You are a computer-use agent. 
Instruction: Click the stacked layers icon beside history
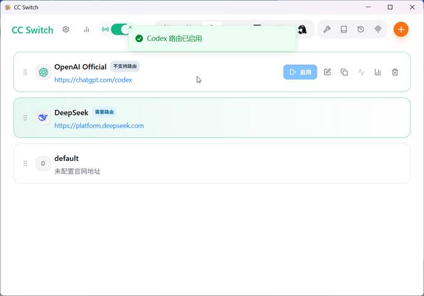coord(378,29)
